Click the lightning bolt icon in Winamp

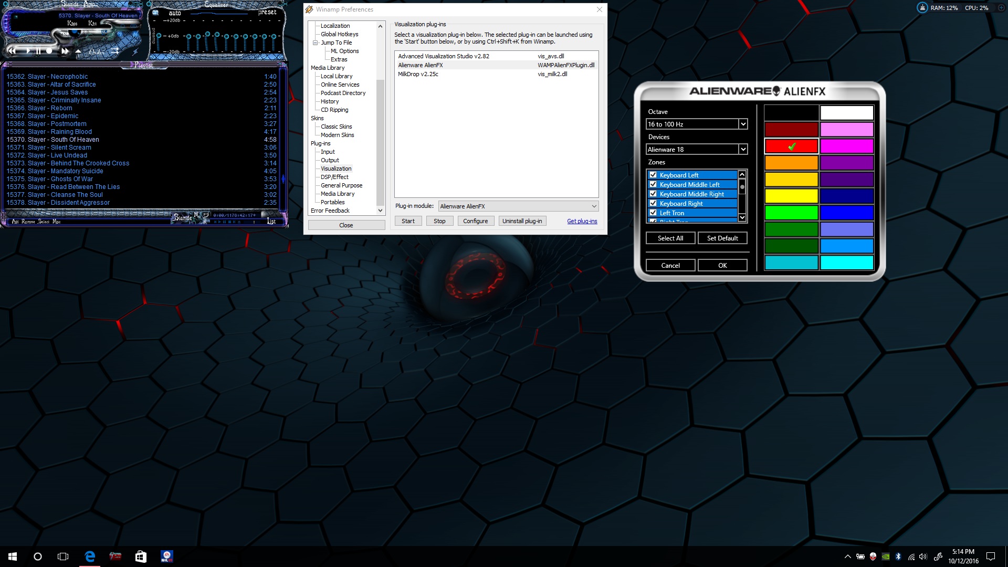(135, 51)
